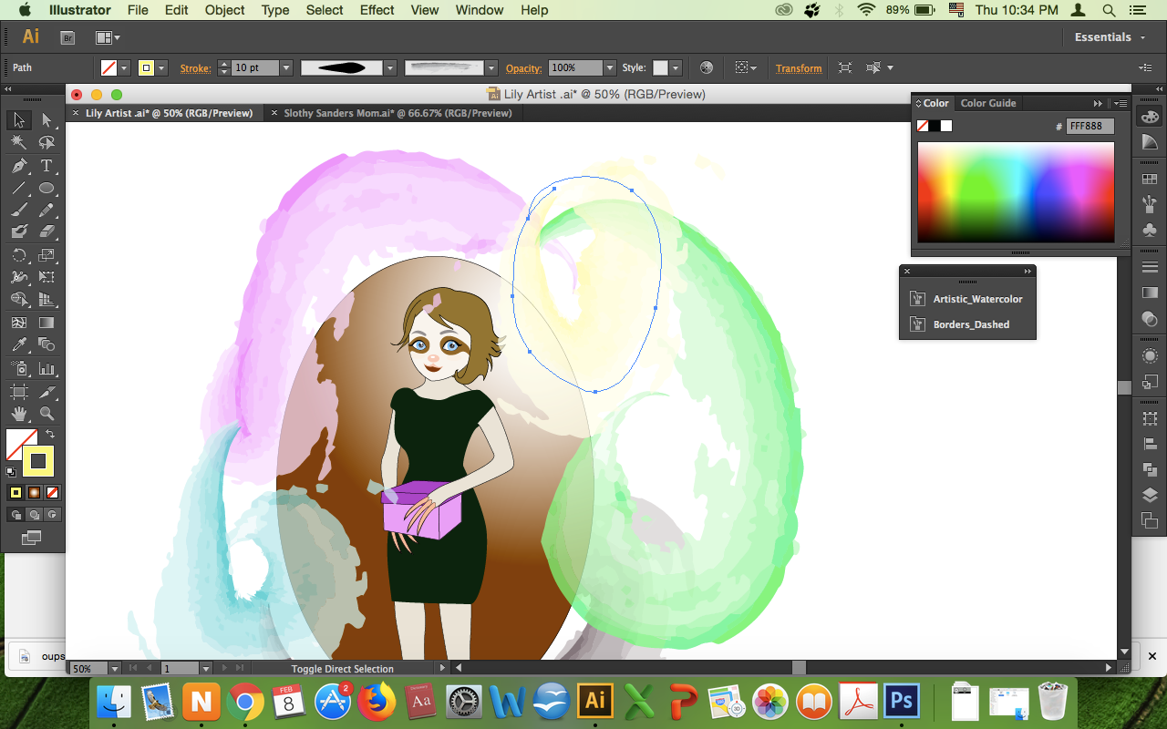Select the Perspective Grid tool
Image resolution: width=1167 pixels, height=729 pixels.
pyautogui.click(x=46, y=299)
